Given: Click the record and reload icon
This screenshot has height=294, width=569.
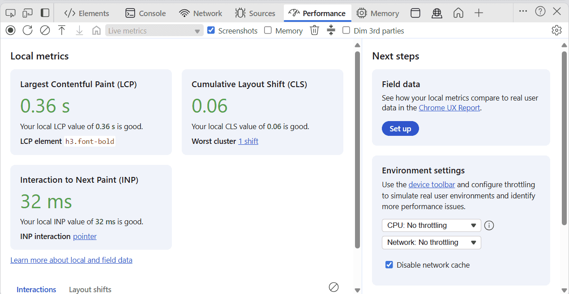Looking at the screenshot, I should tap(28, 30).
